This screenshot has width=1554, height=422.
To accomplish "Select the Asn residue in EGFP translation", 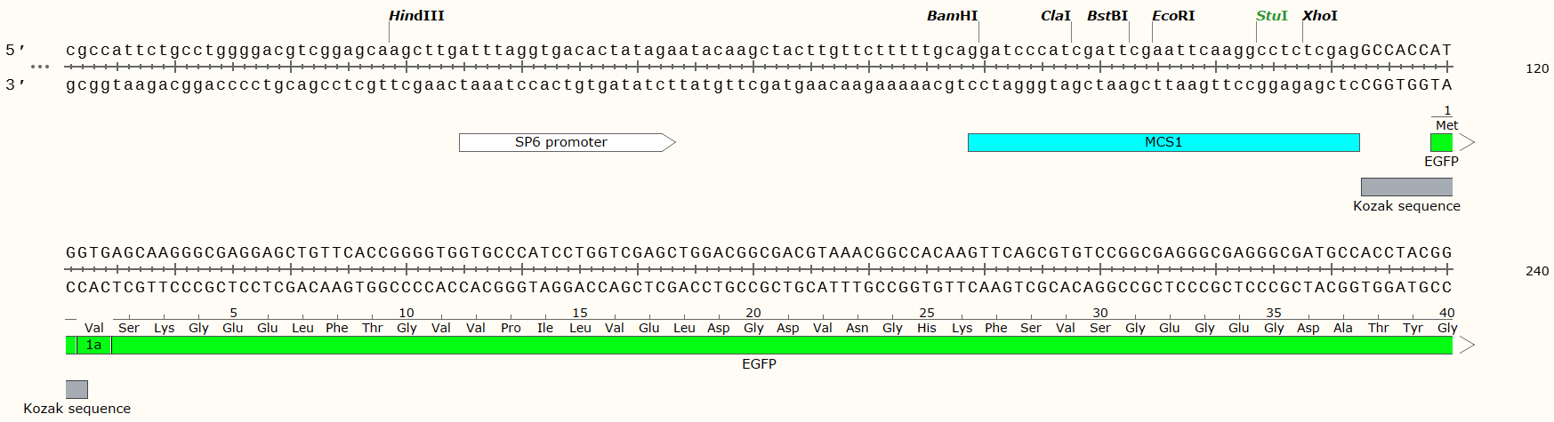I will [x=858, y=328].
